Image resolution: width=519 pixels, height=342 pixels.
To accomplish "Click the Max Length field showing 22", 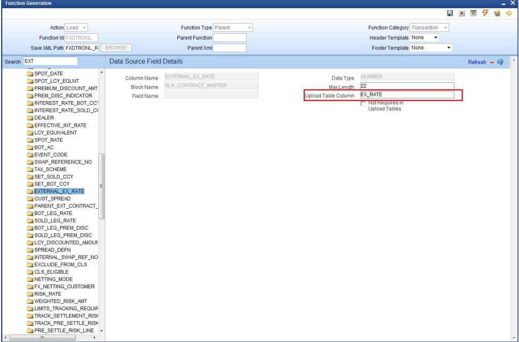I will (407, 86).
